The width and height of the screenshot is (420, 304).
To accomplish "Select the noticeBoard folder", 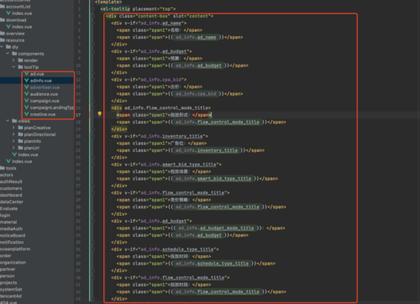I will tap(13, 235).
